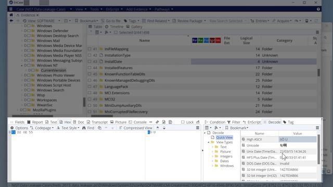Open the Doc view tab
333x187 pixels.
pos(79,122)
